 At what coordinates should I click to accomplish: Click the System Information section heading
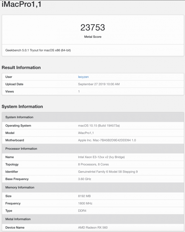tap(22, 106)
